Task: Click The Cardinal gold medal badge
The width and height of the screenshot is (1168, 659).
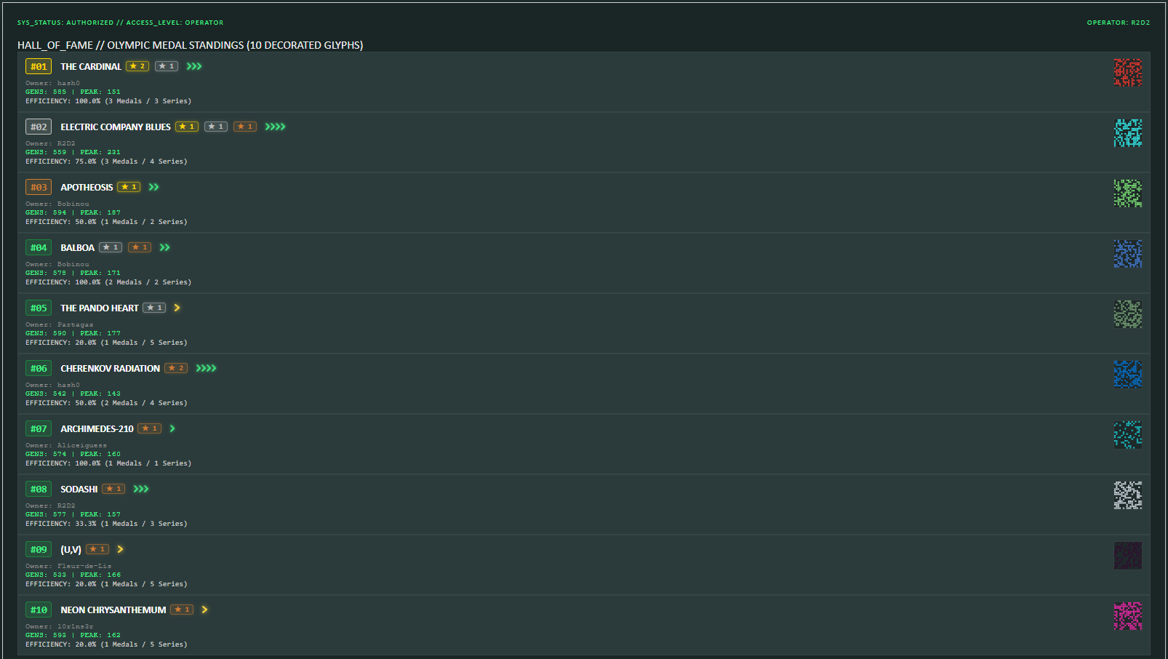Action: pyautogui.click(x=137, y=66)
